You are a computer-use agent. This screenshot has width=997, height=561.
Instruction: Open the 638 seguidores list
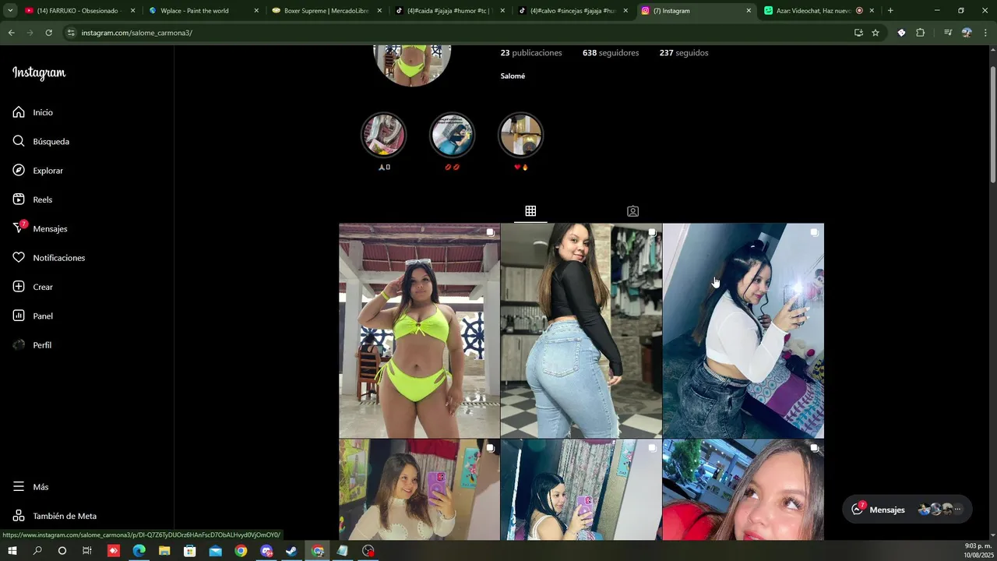611,53
